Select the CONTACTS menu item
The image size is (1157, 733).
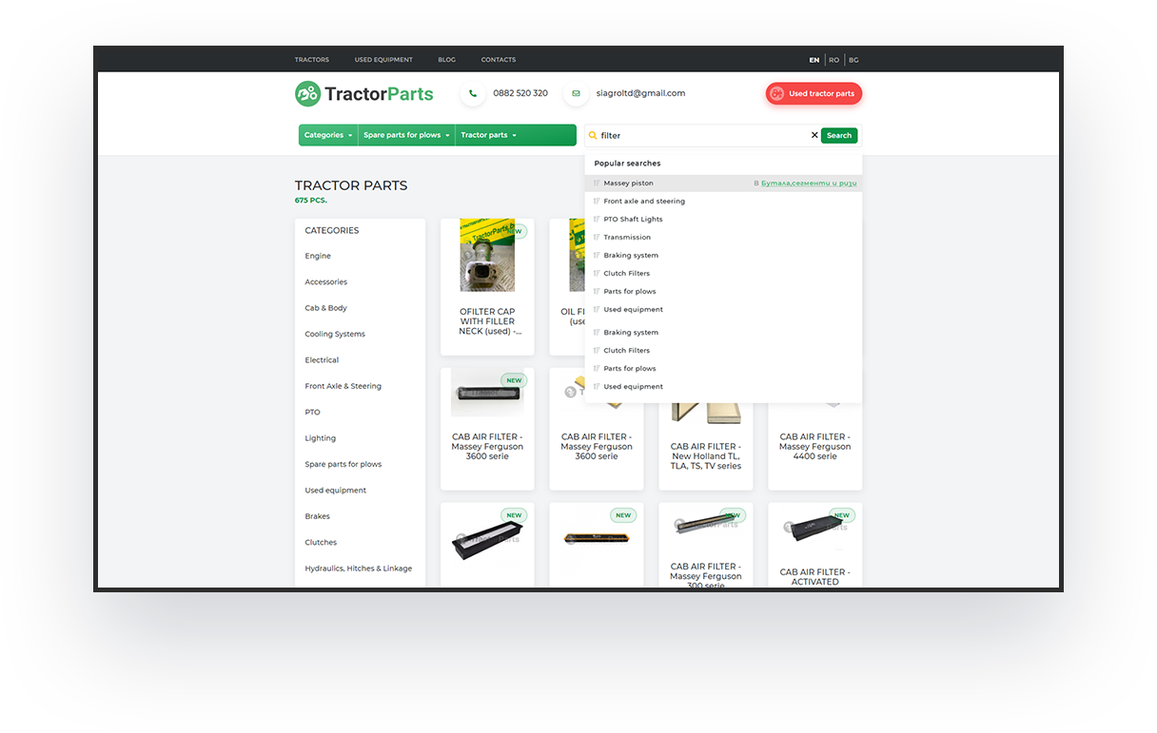(498, 59)
